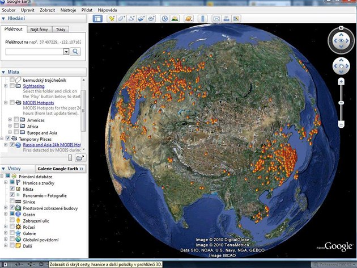Click the Galerie star layer icon
357x268 pixels.
pos(18,233)
